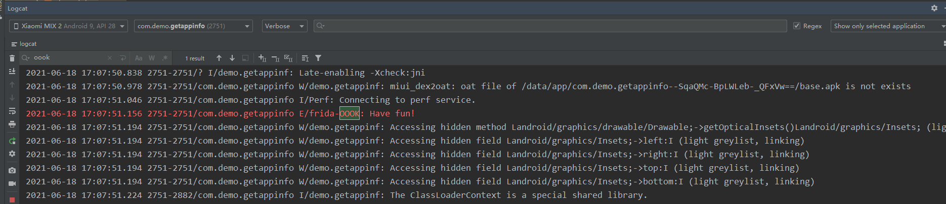Go to previous search occurrence arrow

coord(219,58)
